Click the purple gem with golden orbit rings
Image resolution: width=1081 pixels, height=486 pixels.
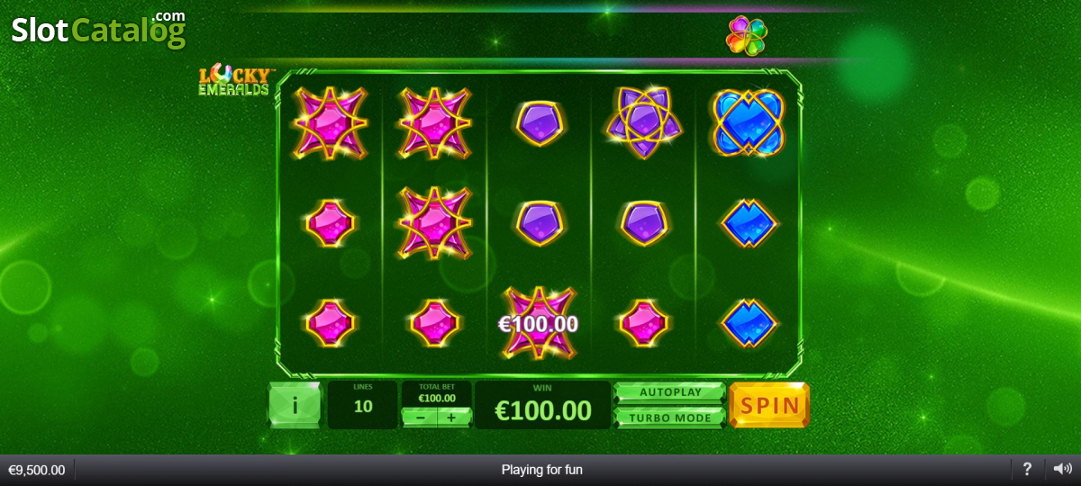pyautogui.click(x=644, y=121)
